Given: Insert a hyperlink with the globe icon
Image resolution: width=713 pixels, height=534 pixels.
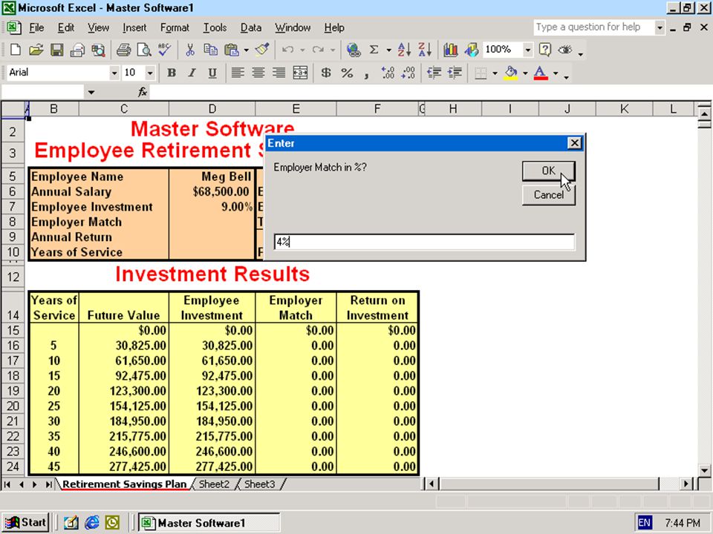Looking at the screenshot, I should [354, 50].
